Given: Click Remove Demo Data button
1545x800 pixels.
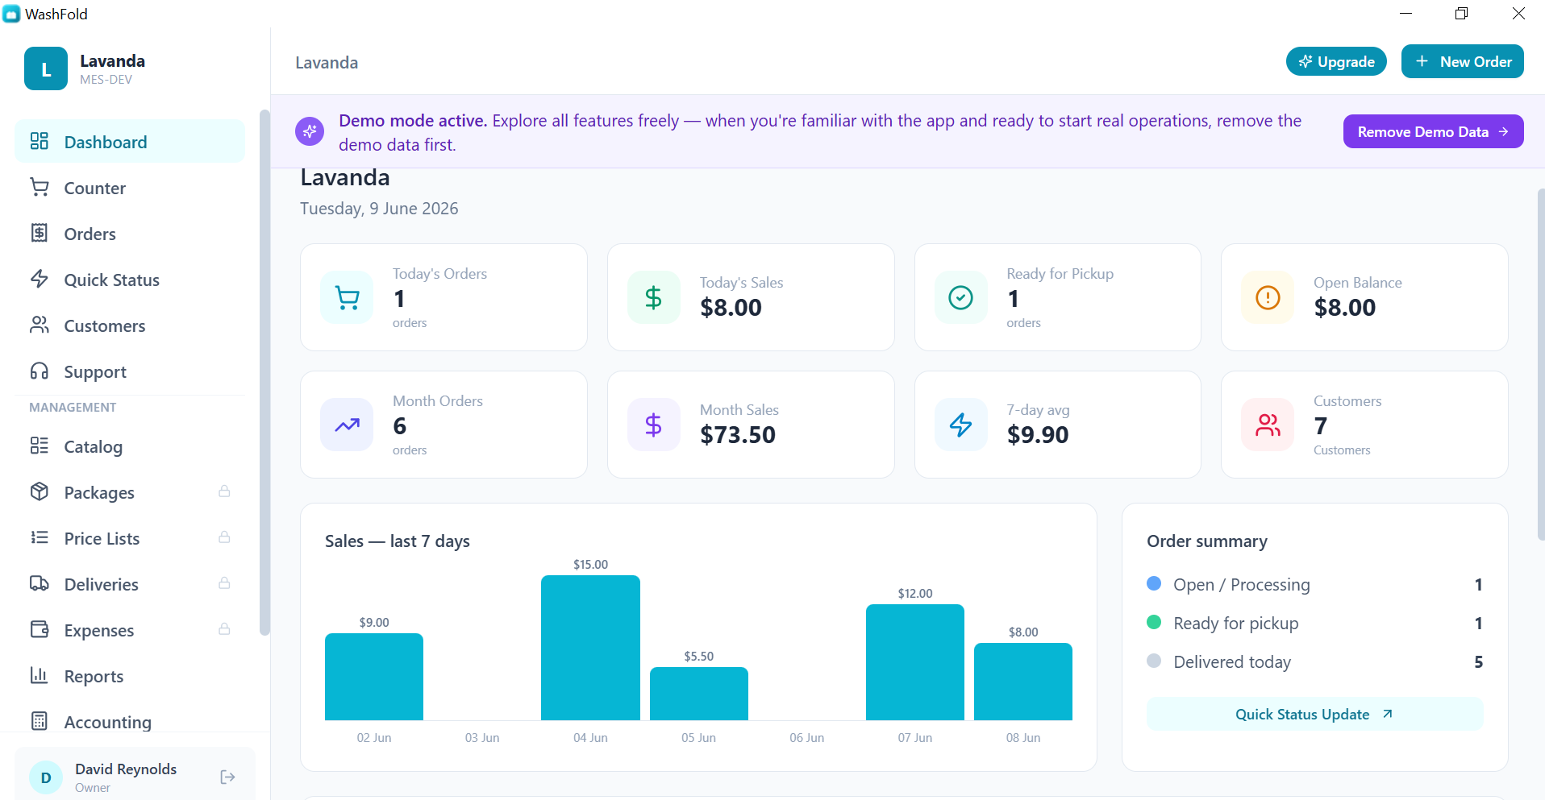Looking at the screenshot, I should pos(1433,131).
